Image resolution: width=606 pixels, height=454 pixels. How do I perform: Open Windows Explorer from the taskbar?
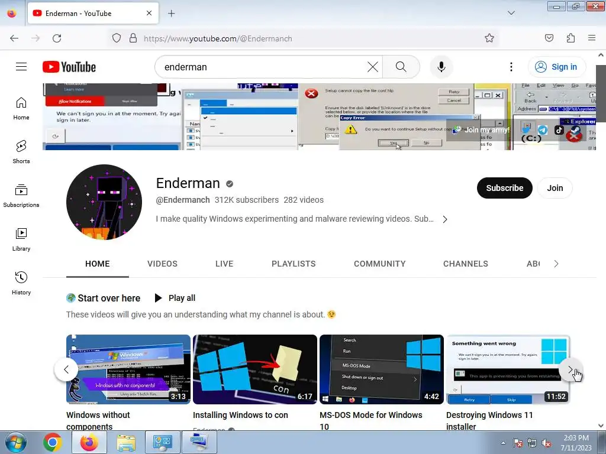pos(126,442)
